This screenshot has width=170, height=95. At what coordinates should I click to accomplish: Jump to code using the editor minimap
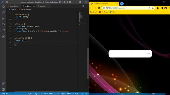click(83, 18)
